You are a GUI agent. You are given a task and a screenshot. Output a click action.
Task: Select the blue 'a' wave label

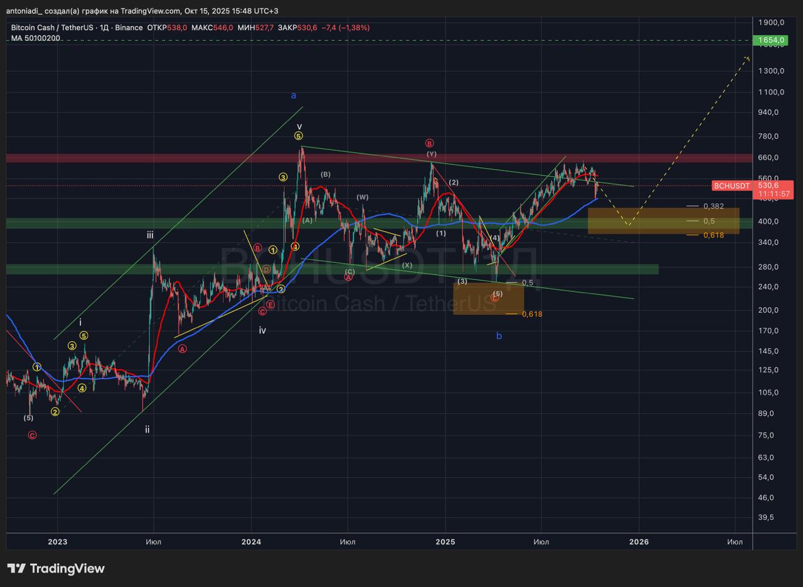click(x=293, y=95)
